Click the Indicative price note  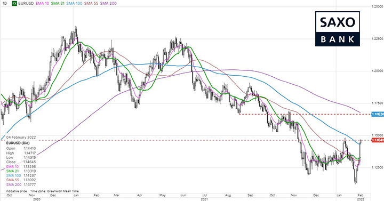tap(16, 191)
